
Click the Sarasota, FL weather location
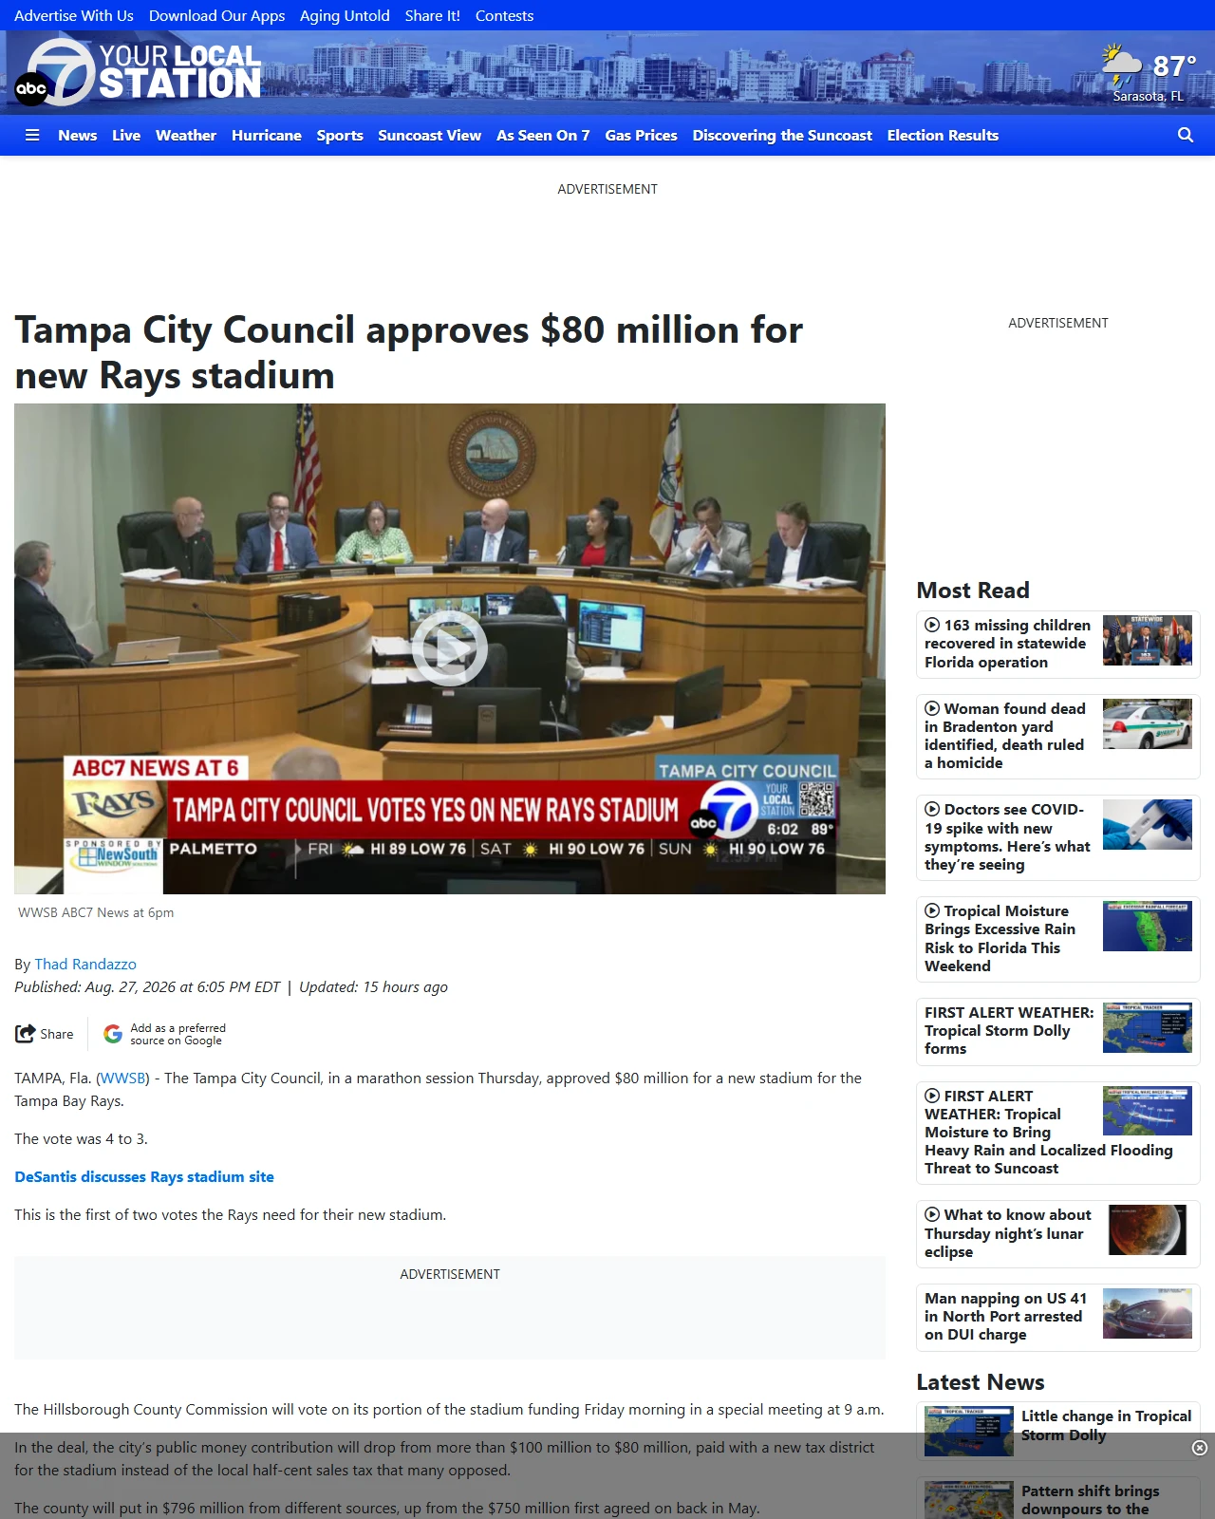coord(1148,96)
